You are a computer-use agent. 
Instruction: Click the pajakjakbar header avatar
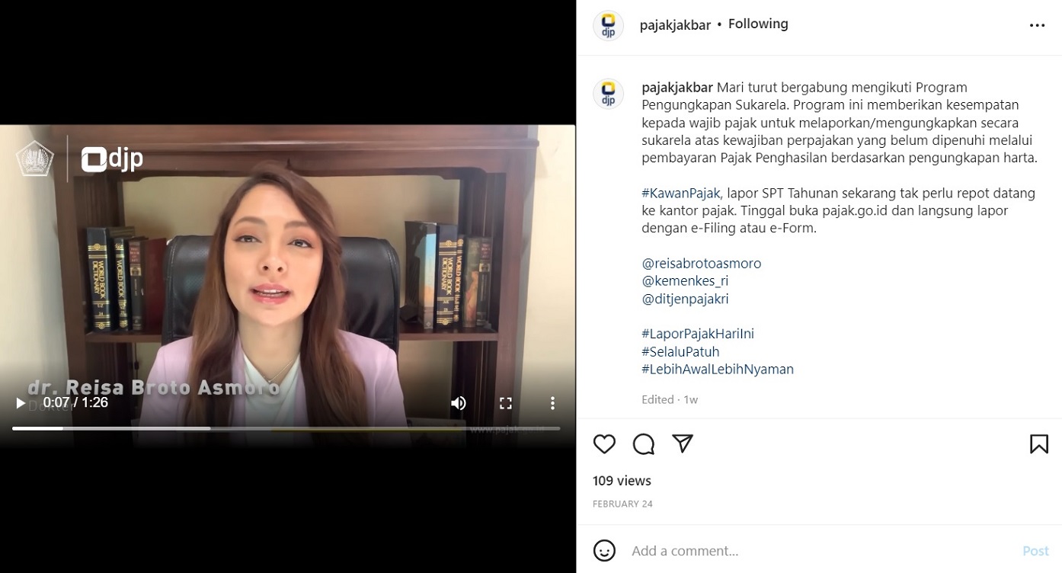608,25
